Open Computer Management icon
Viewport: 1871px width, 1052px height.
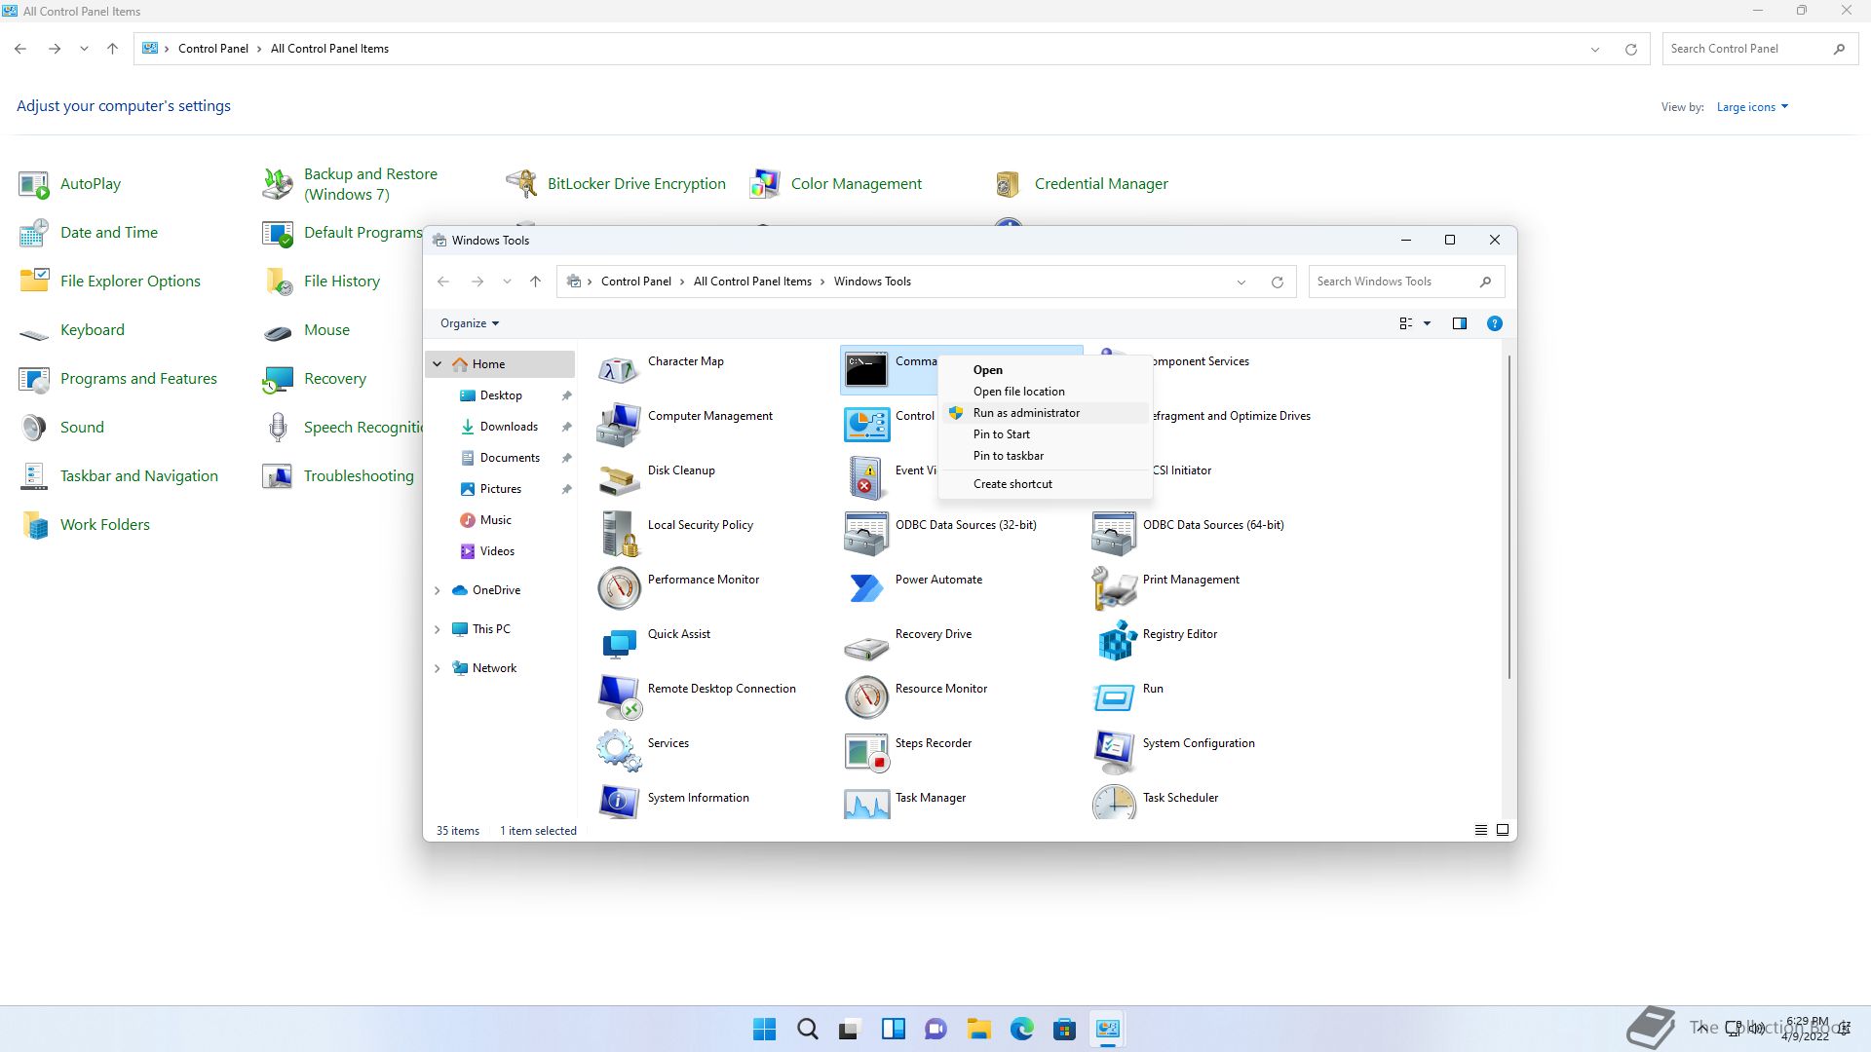[x=619, y=424]
